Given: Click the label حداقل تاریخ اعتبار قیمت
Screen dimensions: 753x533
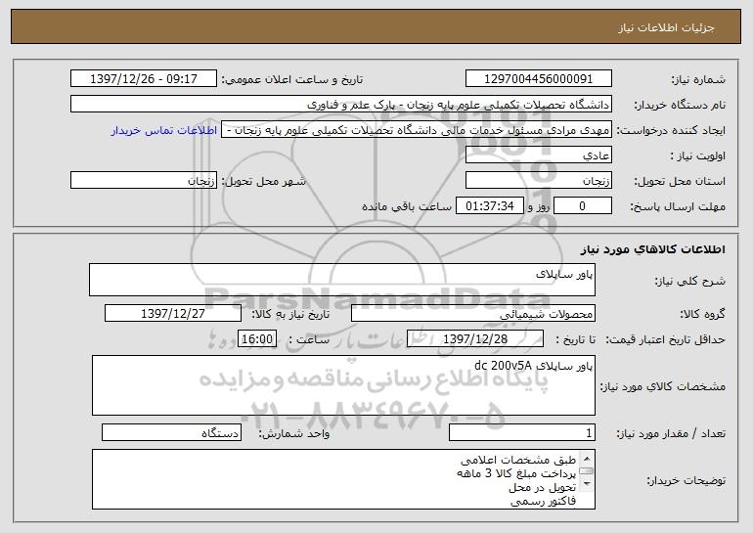Looking at the screenshot, I should coord(666,340).
